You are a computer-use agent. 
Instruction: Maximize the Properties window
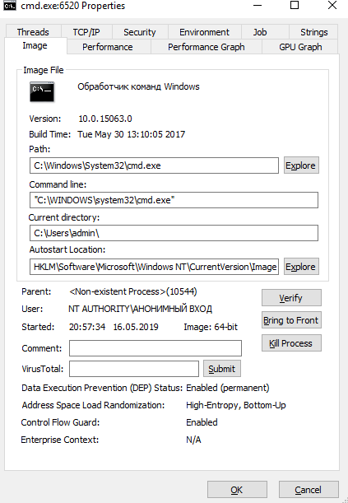295,5
